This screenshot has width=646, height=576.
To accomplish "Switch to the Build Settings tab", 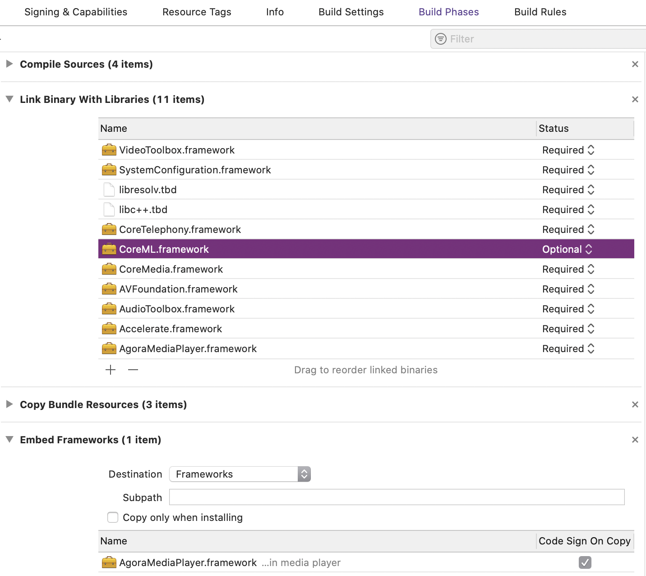I will pyautogui.click(x=351, y=12).
